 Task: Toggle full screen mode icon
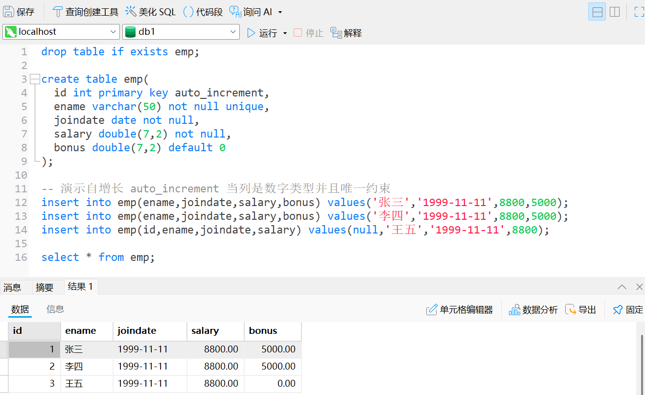tap(639, 12)
